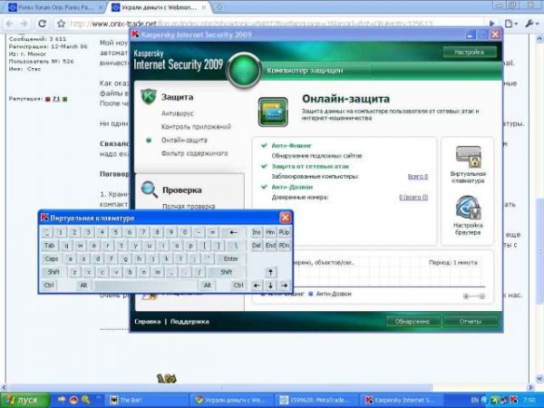Open Обнаружено detected button
Screen dimensions: 544x408
point(413,321)
